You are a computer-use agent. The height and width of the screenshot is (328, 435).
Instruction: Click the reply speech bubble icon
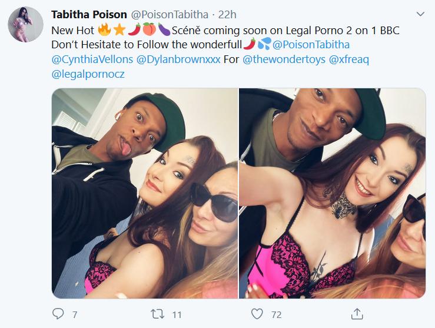(x=58, y=314)
